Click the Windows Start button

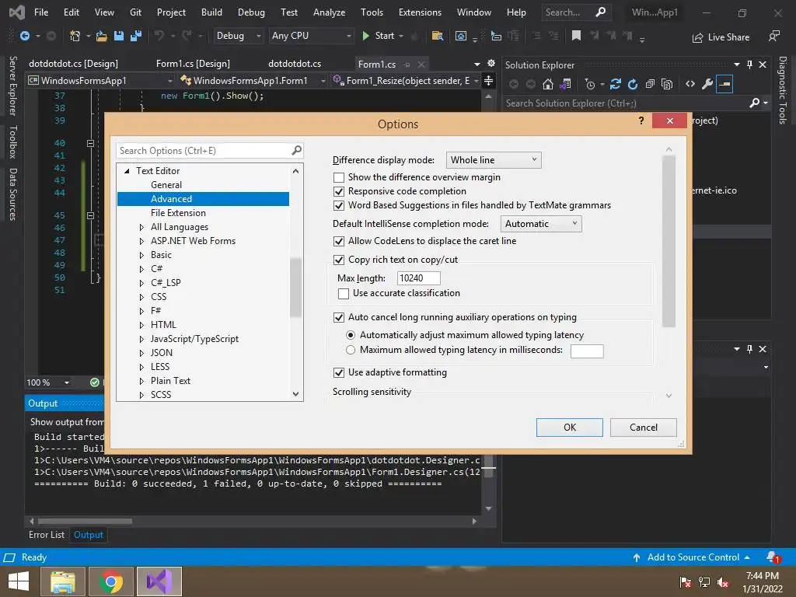click(19, 581)
